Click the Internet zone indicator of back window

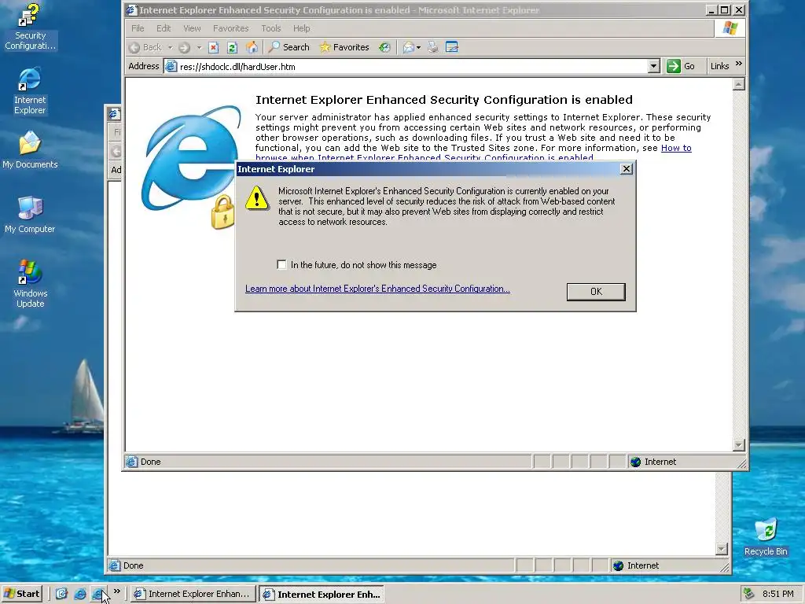(x=635, y=565)
